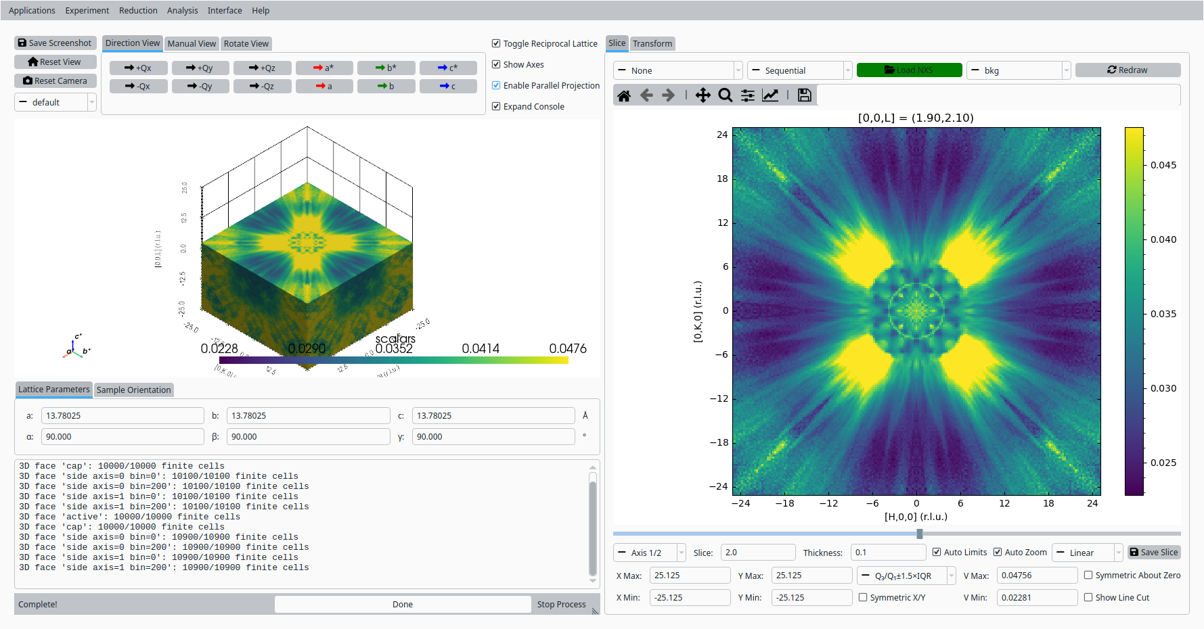This screenshot has height=629, width=1204.
Task: Click the save figure floppy icon
Action: pyautogui.click(x=804, y=95)
